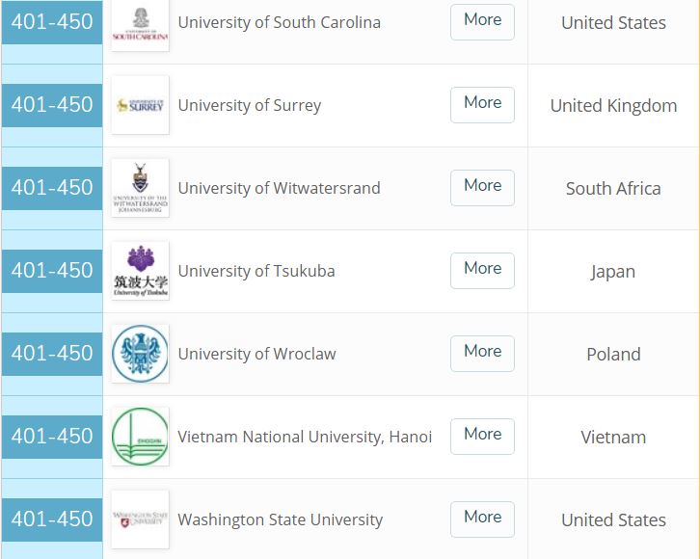Click the University of Surrey logo
The image size is (700, 559).
[x=140, y=105]
